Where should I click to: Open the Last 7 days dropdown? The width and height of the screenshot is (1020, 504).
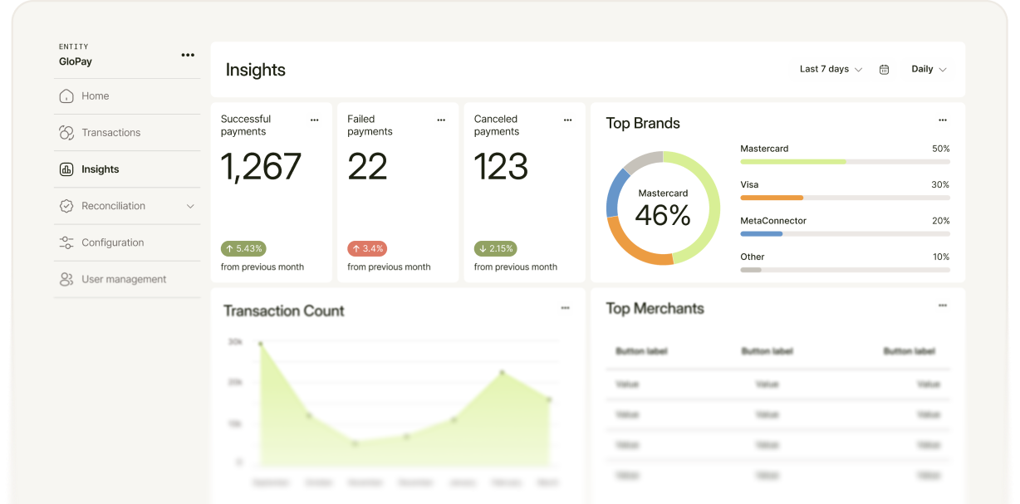click(831, 69)
